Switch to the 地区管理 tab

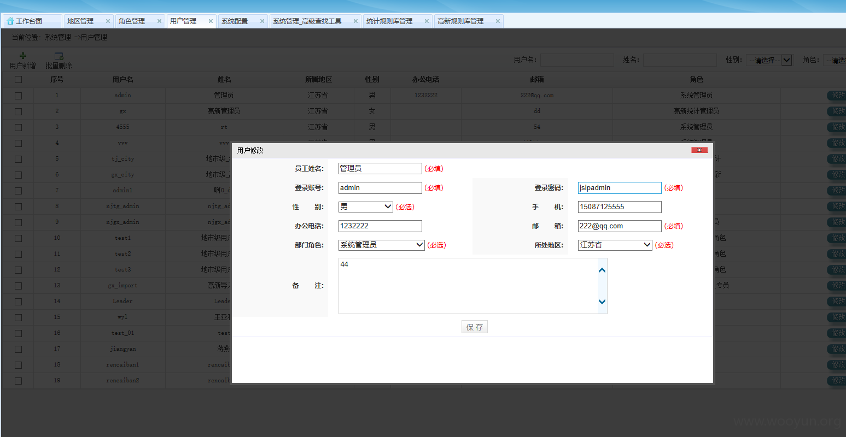click(80, 21)
